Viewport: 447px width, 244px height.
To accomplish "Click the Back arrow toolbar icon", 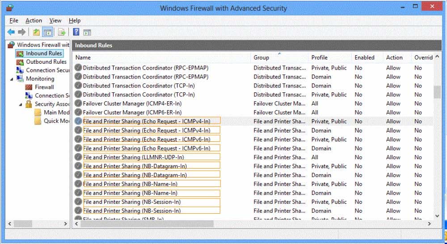I will [x=11, y=32].
